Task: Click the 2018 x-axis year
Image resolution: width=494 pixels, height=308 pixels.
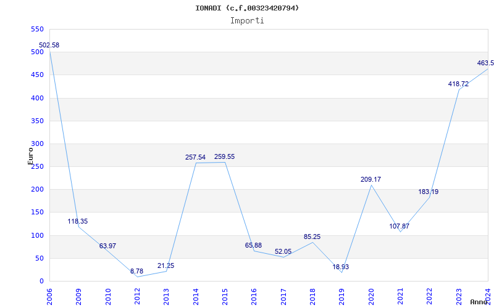Action: (312, 297)
